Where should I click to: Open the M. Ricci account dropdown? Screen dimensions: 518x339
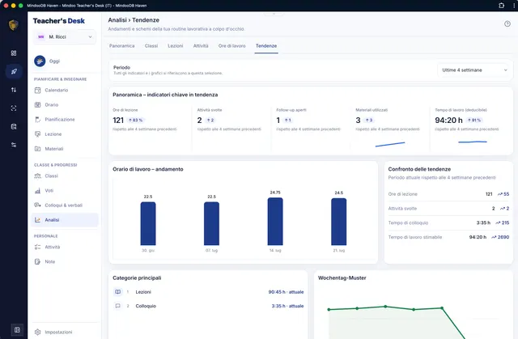(65, 37)
